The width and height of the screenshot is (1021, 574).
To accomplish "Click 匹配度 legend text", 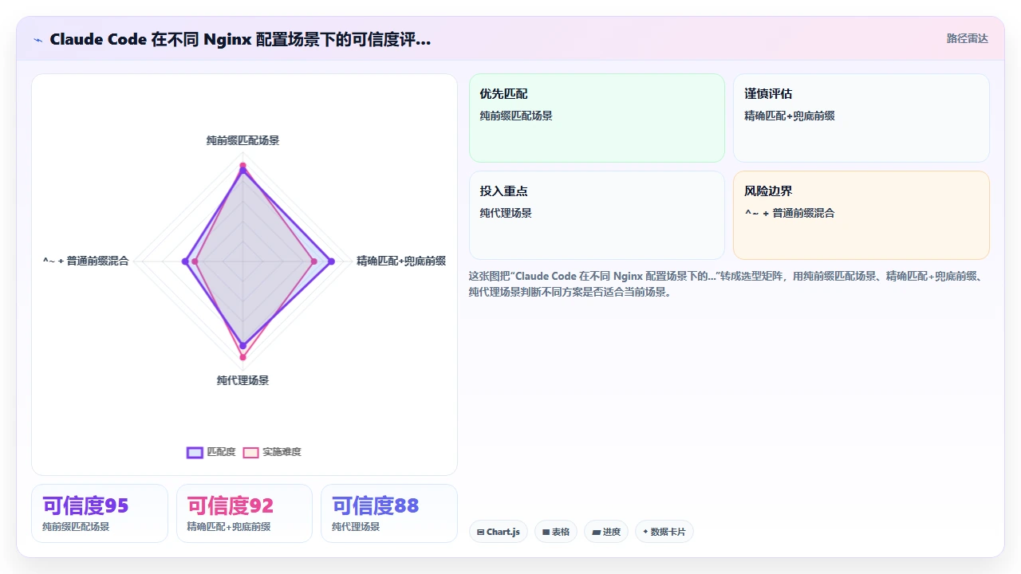I will click(x=221, y=452).
